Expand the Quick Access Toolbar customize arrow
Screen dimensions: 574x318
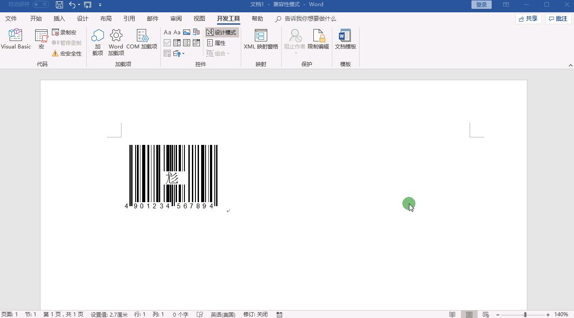click(100, 5)
